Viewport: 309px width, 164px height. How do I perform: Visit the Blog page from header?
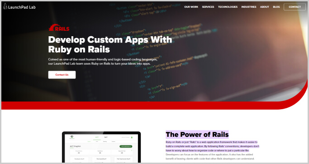(x=276, y=7)
